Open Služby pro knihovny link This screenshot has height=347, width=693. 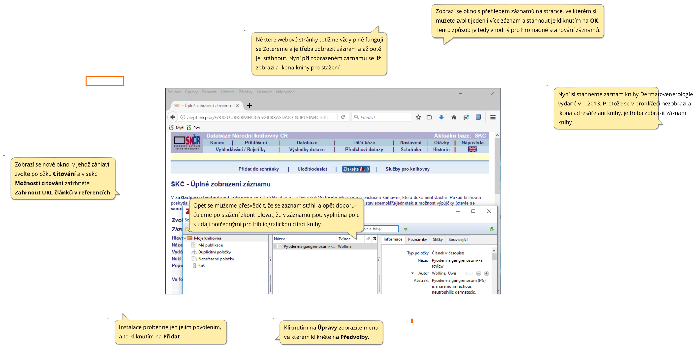click(408, 169)
